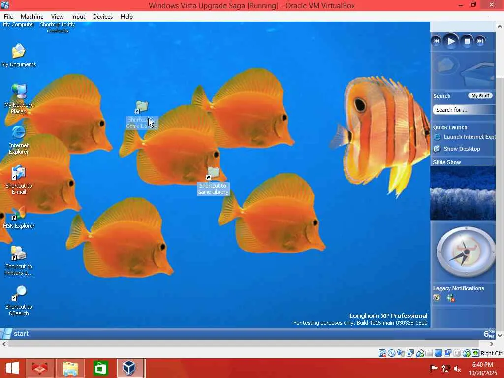Open the Action Center flag icon

pos(434,369)
